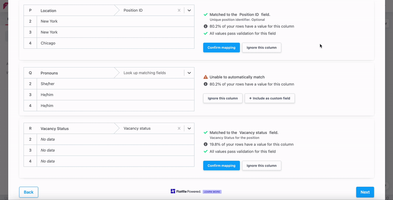Confirm mapping for Vacancy Status column
Image resolution: width=393 pixels, height=200 pixels.
[221, 166]
